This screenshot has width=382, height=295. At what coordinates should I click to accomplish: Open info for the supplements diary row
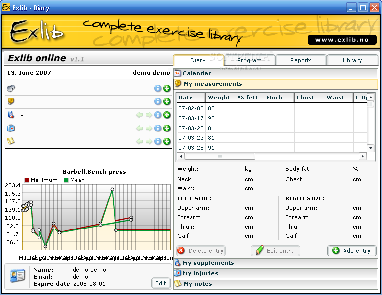click(x=158, y=115)
